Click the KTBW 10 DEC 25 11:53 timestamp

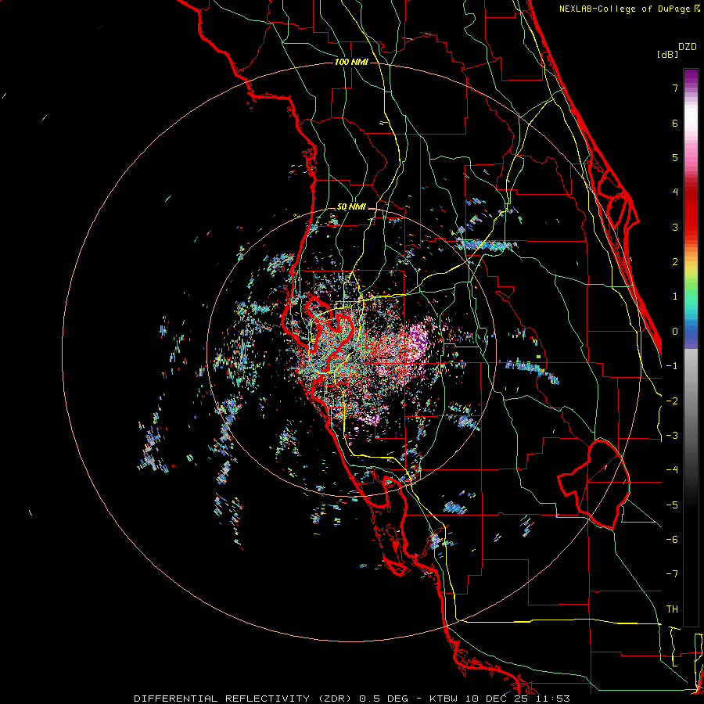500,699
